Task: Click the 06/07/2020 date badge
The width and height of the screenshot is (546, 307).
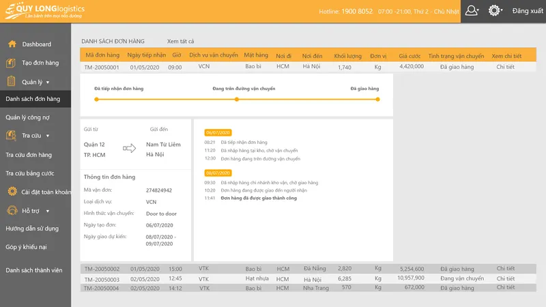Action: pyautogui.click(x=218, y=132)
